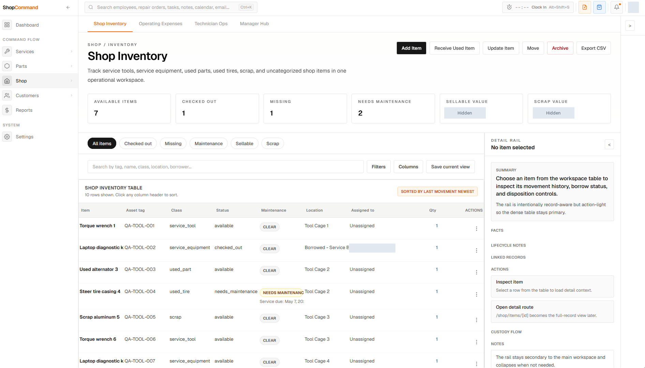Click the Update Item button
This screenshot has width=645, height=368.
501,48
